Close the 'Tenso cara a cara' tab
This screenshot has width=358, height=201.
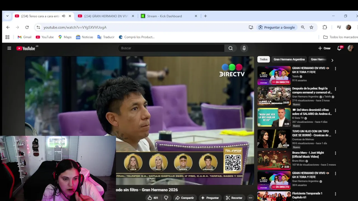click(70, 16)
